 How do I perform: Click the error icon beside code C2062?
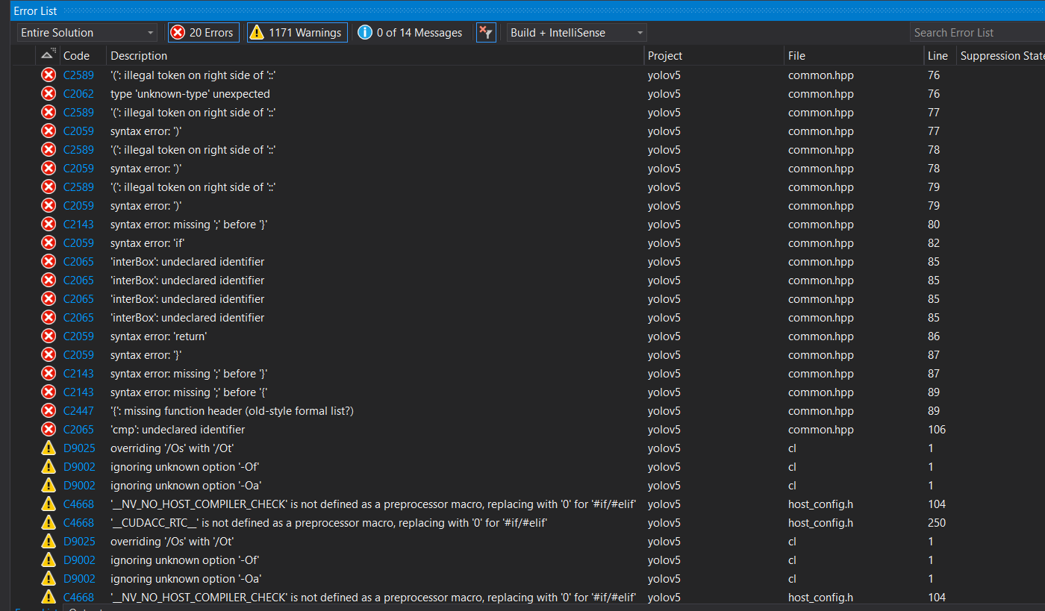pos(49,94)
